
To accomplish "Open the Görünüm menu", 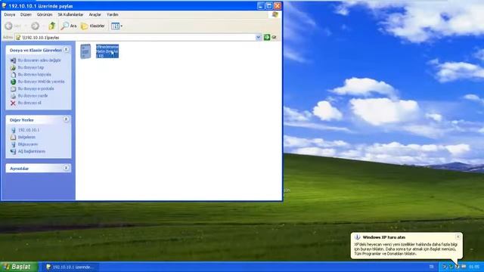I will pos(45,14).
